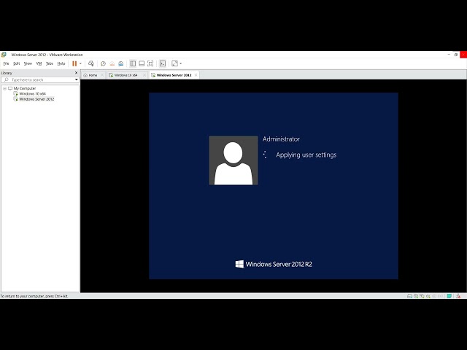Click the greyed-out USB device status icon
Screen dimensions: 467x350
(434, 296)
